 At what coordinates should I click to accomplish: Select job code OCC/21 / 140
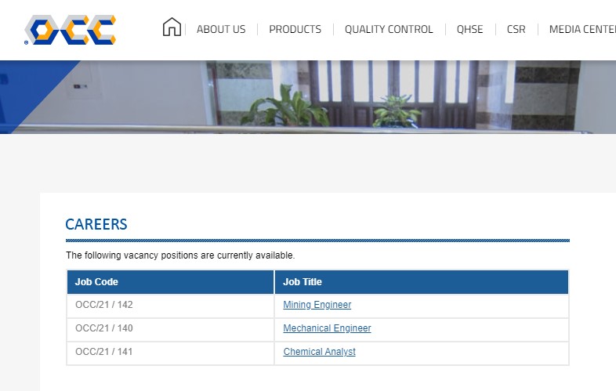(x=104, y=328)
